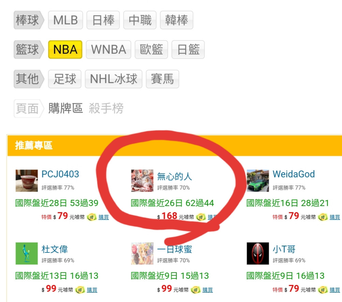
Task: Open the 一日球蜜 profile link
Action: (174, 249)
